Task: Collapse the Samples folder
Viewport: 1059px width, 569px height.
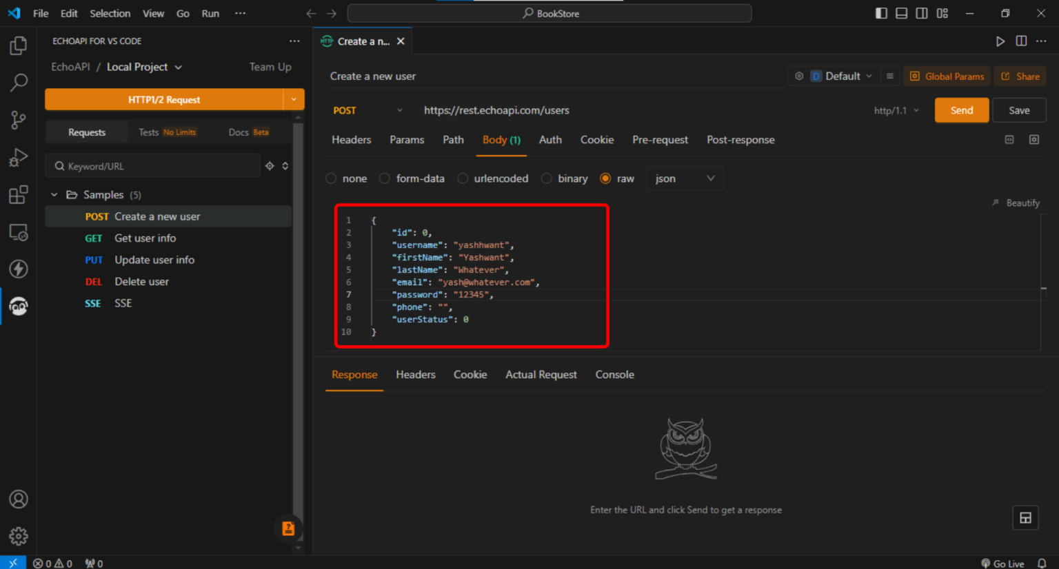Action: tap(54, 195)
